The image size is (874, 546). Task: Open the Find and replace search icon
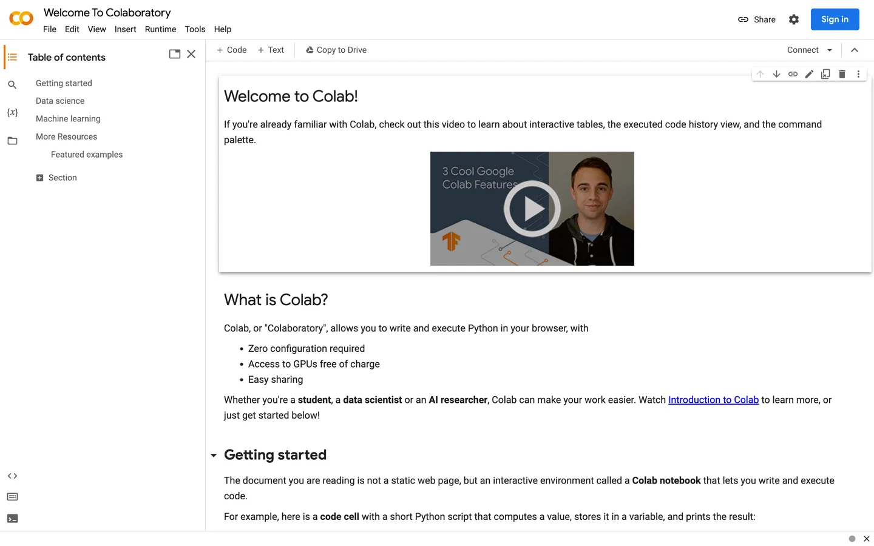point(12,85)
